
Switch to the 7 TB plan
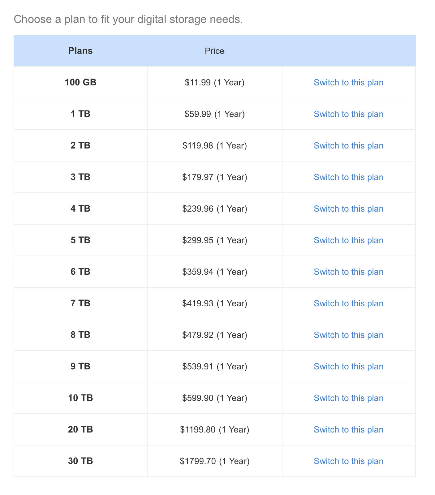point(348,303)
